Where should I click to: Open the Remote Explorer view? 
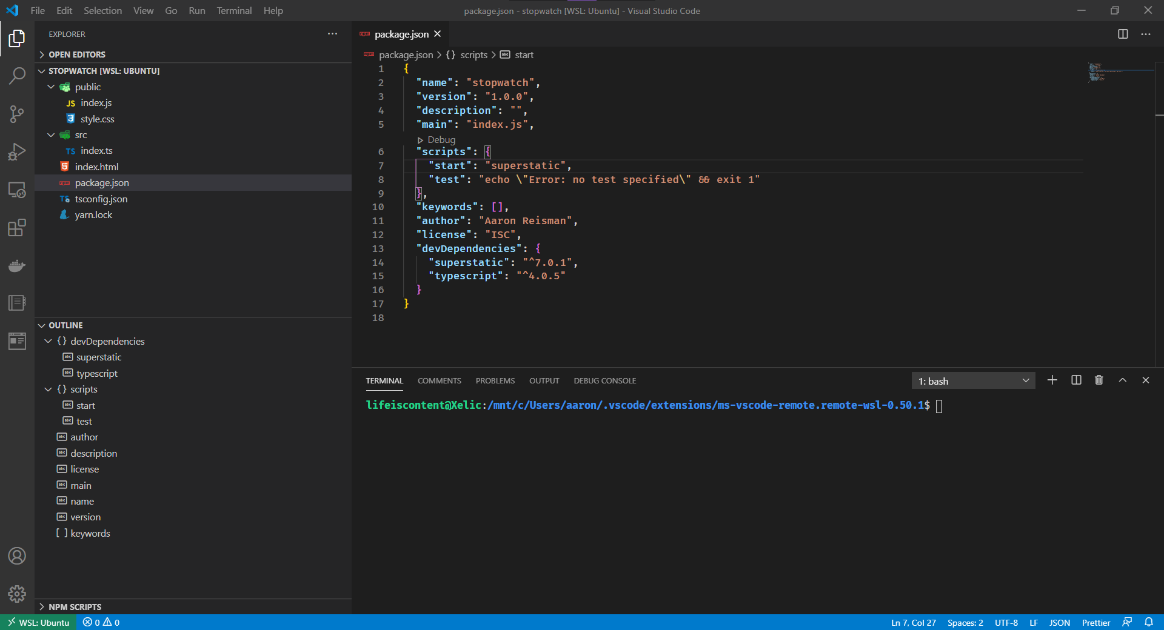[x=17, y=190]
